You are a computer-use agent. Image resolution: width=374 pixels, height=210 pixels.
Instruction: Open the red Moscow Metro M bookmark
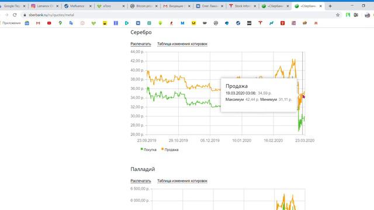316,23
